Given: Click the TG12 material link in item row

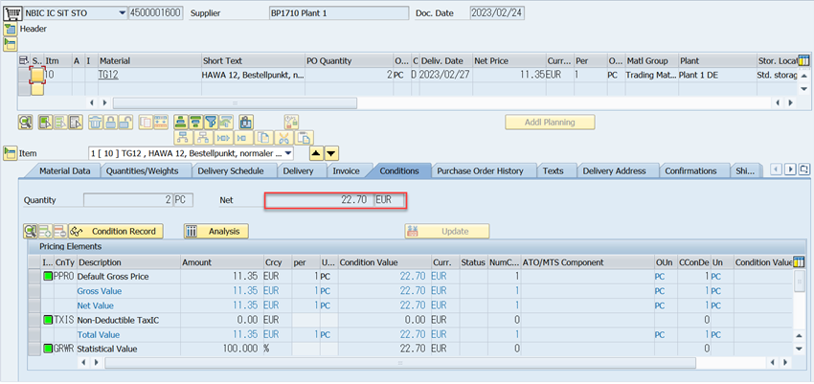Looking at the screenshot, I should click(108, 75).
